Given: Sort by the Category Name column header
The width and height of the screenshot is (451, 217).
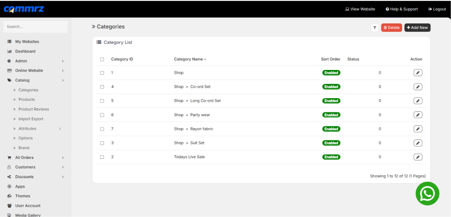Looking at the screenshot, I should click(x=190, y=59).
